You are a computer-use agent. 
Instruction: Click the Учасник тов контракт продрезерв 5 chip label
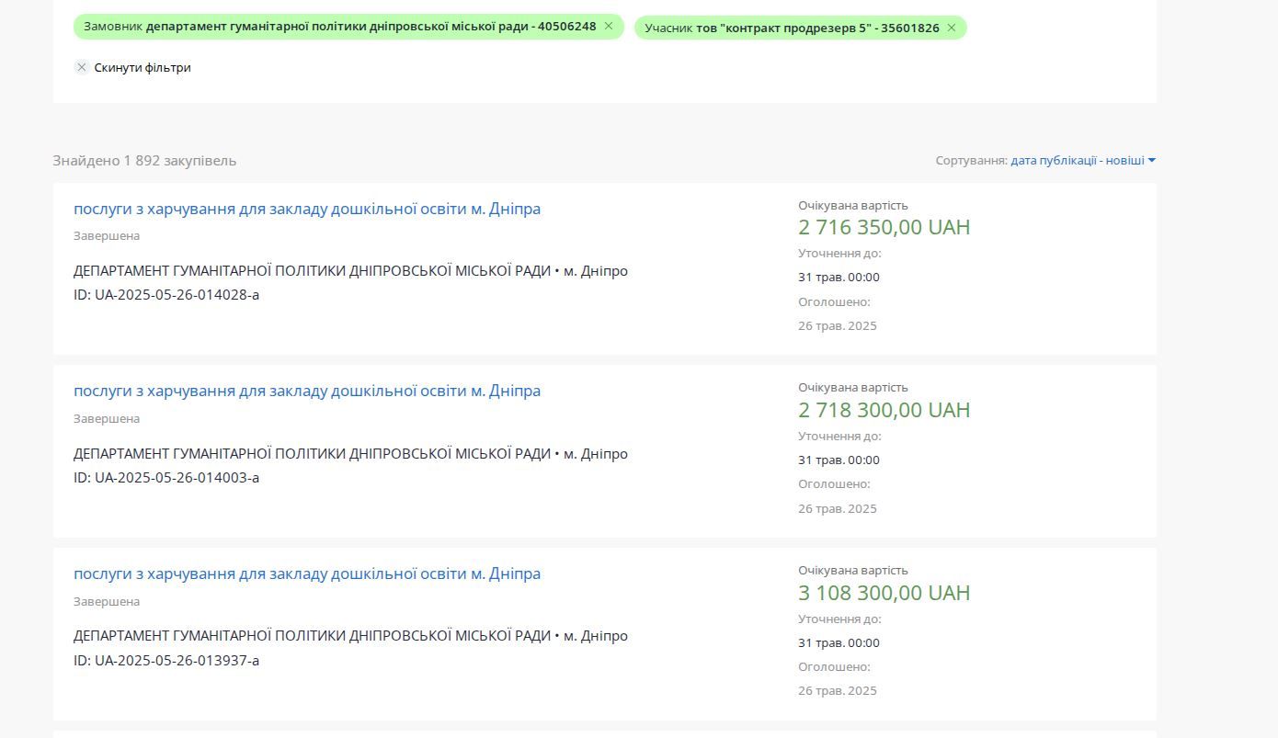click(792, 28)
